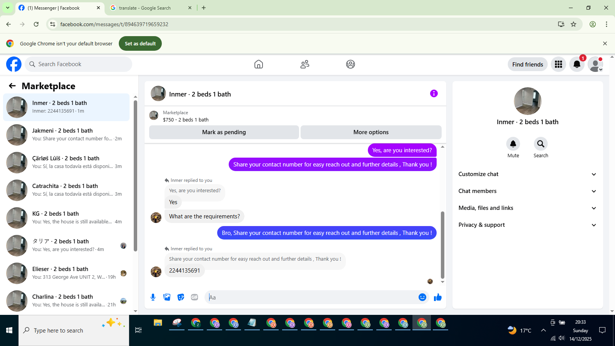Close the translate - Google Search tab
Image resolution: width=615 pixels, height=346 pixels.
click(x=190, y=8)
